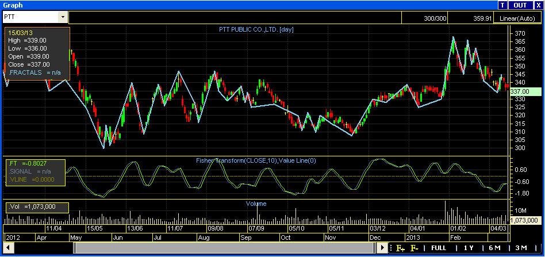
Task: Select the 3 M time range
Action: tap(521, 248)
